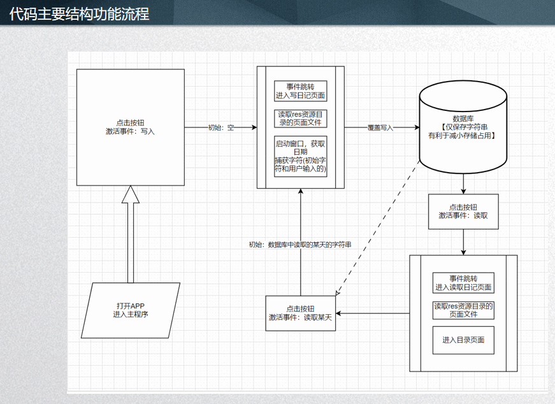Click the '初始：数据库中读取的某天的字符串' label
The width and height of the screenshot is (555, 404).
point(299,244)
